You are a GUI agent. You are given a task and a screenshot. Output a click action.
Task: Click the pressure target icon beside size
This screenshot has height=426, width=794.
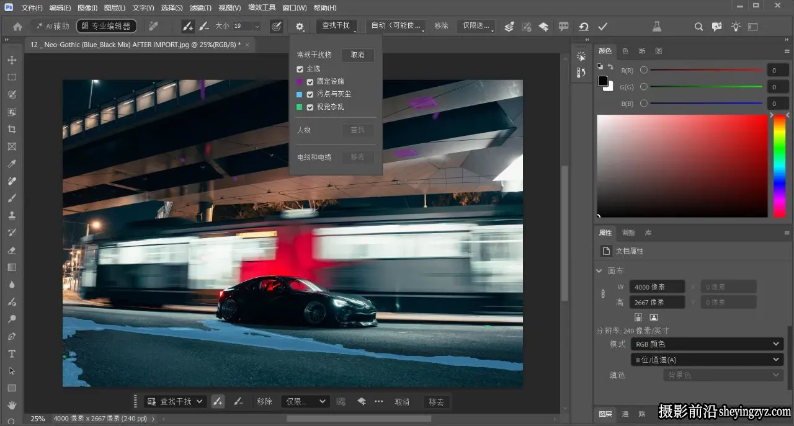pyautogui.click(x=277, y=27)
